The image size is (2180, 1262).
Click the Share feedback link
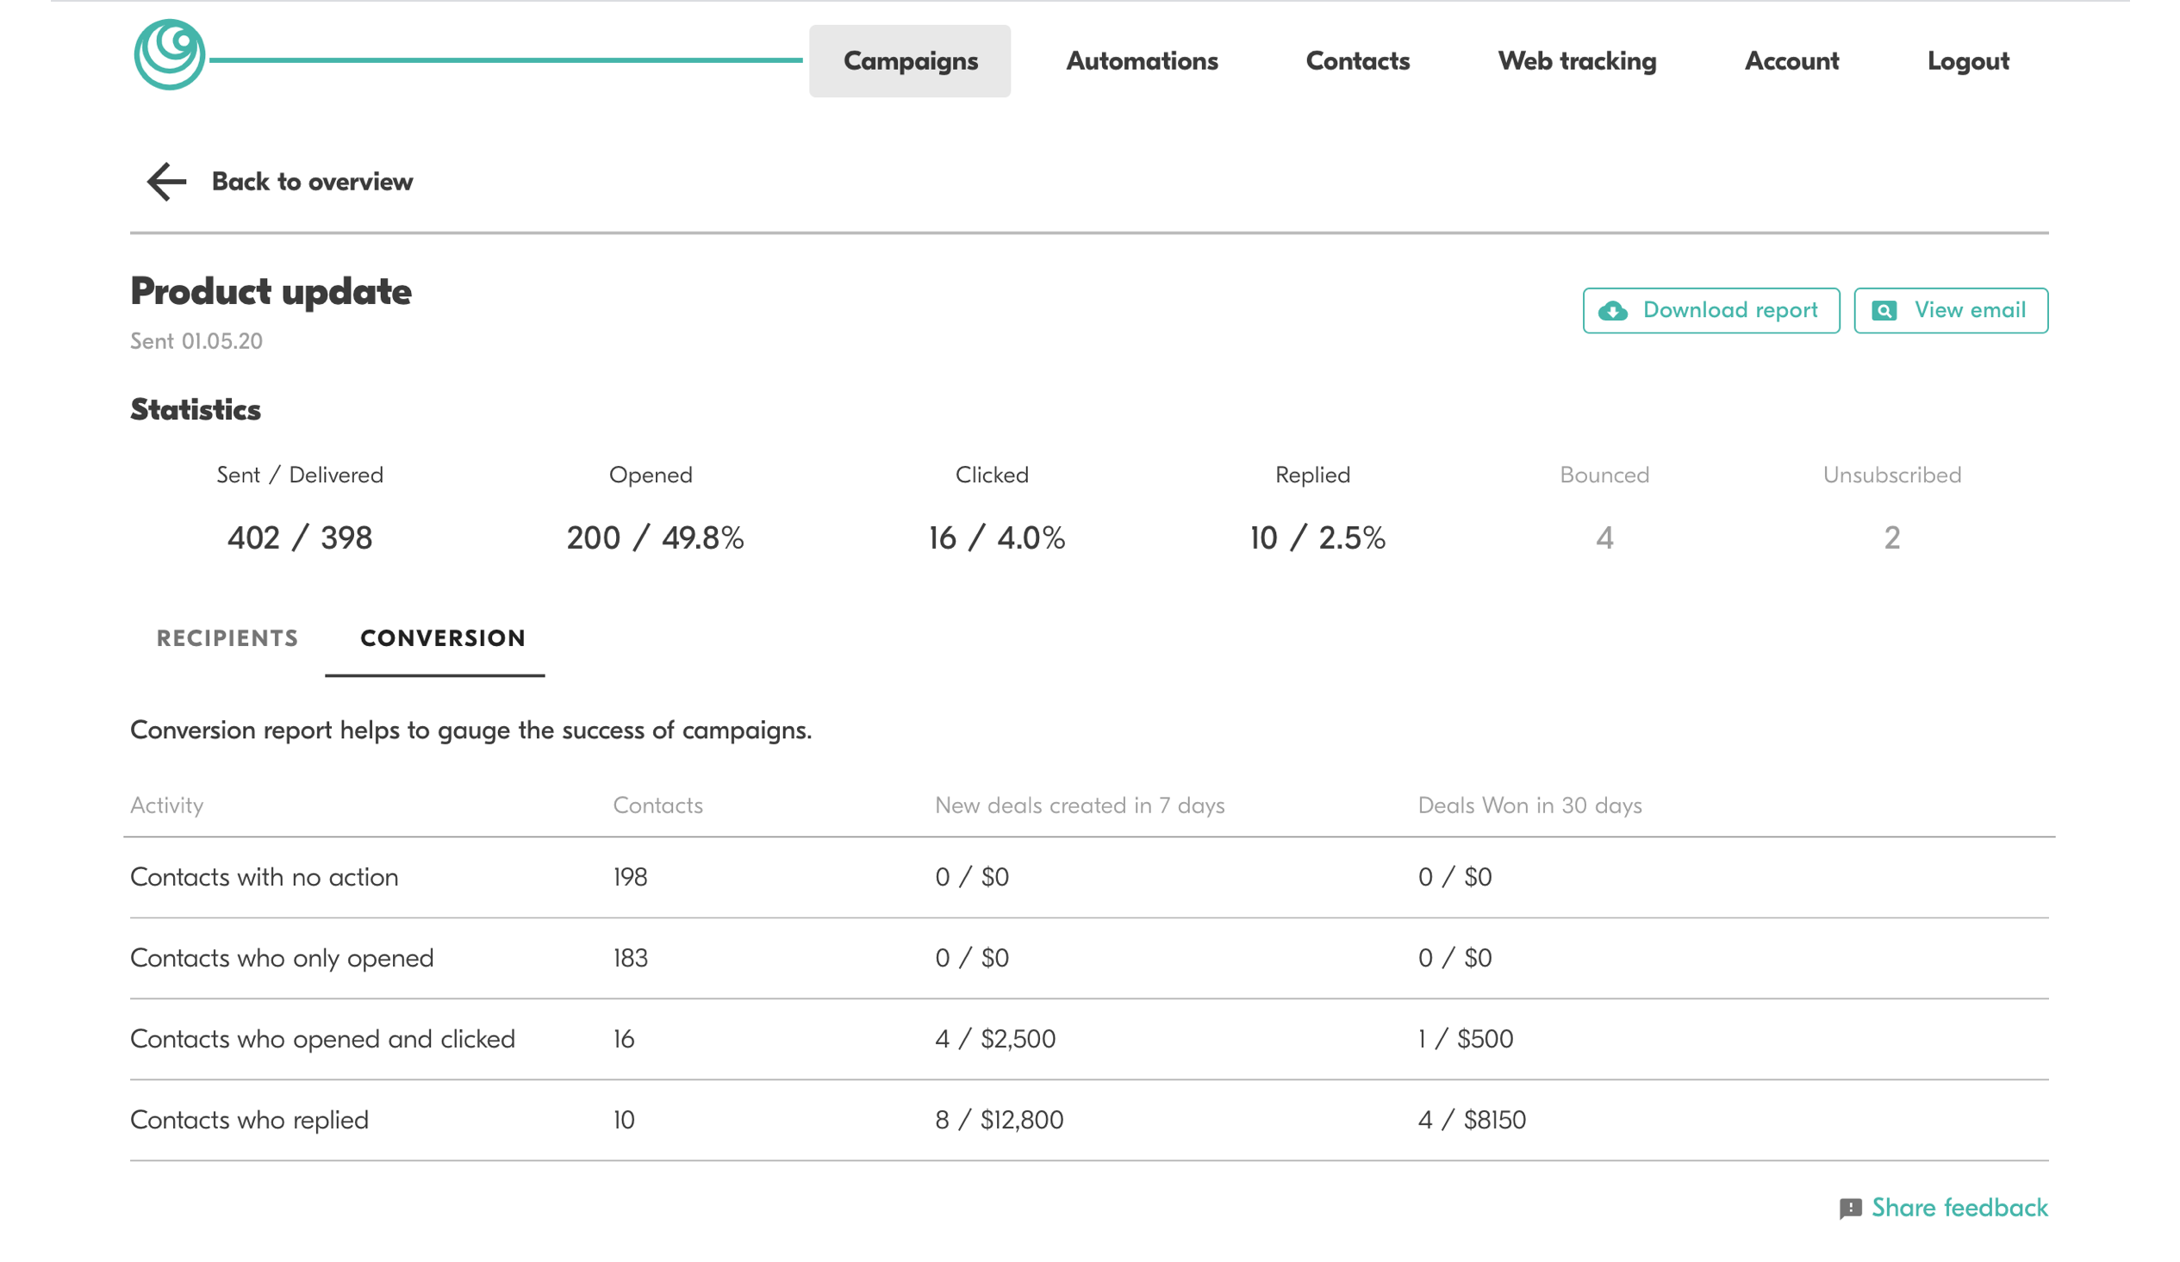1959,1208
